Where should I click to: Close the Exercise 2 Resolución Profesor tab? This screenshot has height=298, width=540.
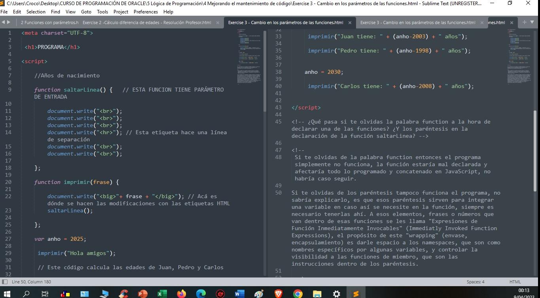(x=218, y=23)
